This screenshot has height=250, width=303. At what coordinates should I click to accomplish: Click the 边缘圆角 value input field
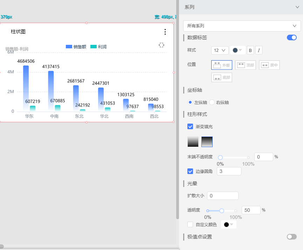229,171
